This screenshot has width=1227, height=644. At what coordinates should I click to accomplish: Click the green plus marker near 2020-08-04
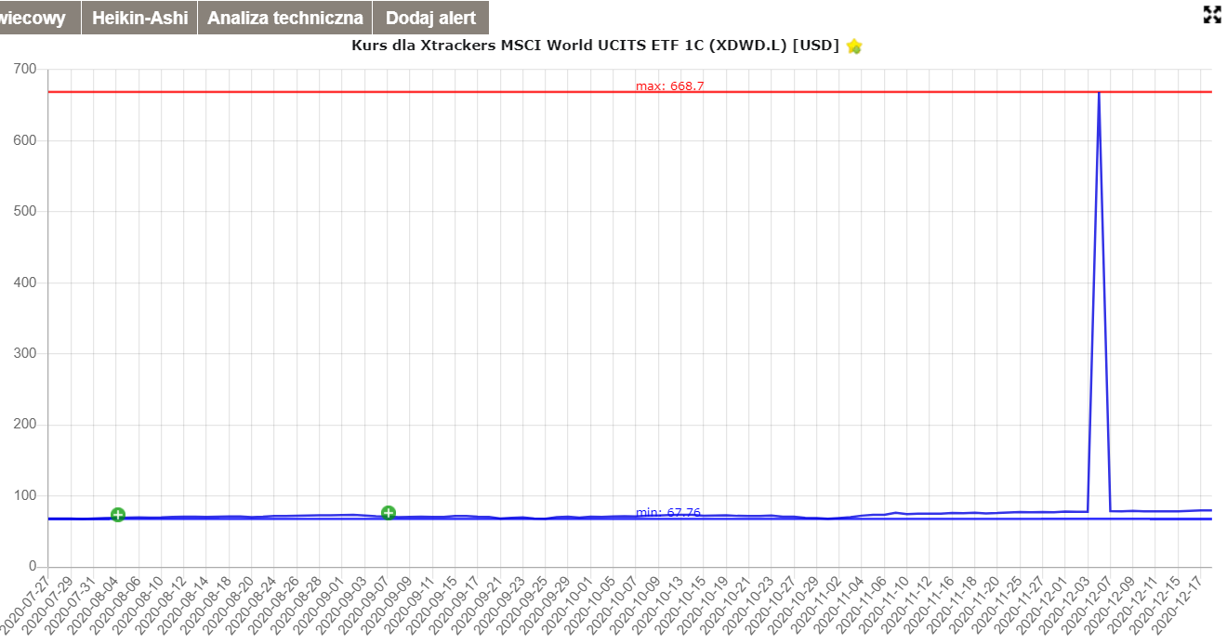tap(118, 515)
